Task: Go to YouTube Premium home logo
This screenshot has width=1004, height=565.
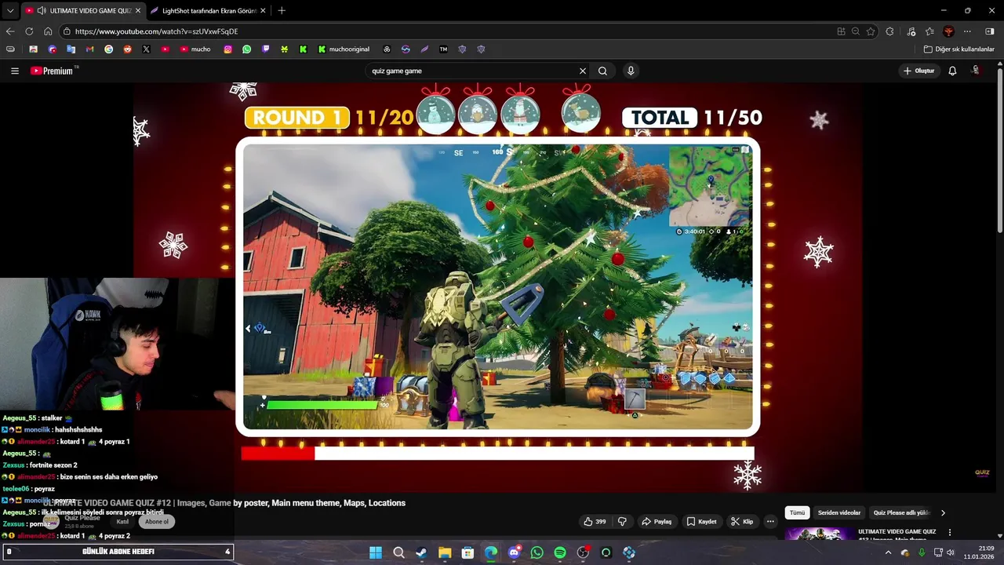Action: [53, 71]
